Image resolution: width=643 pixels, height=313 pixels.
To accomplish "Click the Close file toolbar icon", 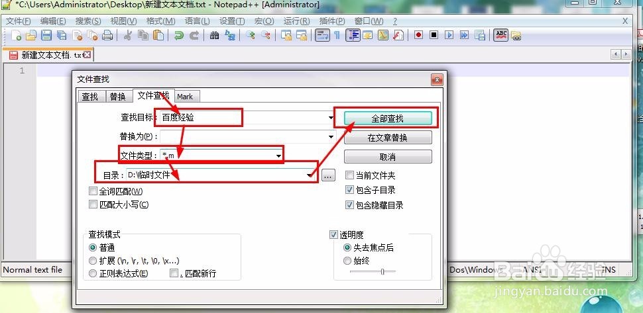I will [x=77, y=36].
